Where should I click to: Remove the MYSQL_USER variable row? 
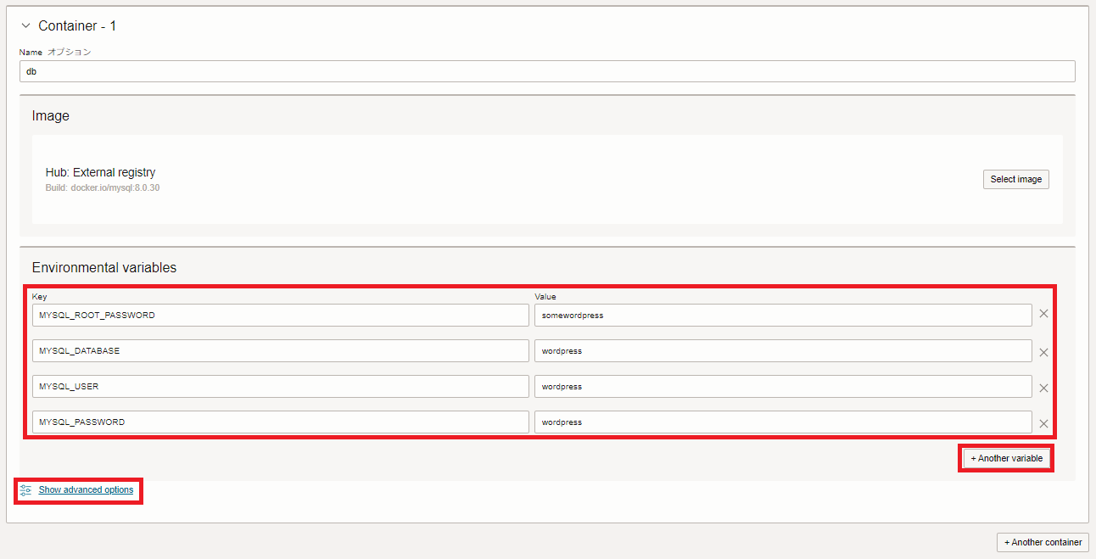[1043, 388]
